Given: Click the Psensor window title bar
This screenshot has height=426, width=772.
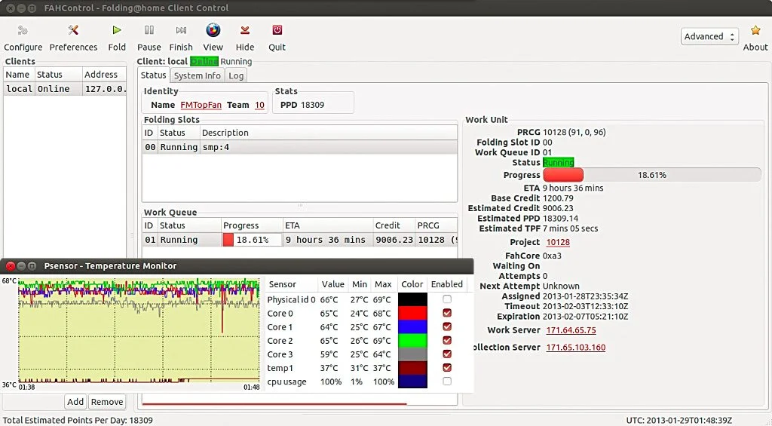Looking at the screenshot, I should click(237, 266).
